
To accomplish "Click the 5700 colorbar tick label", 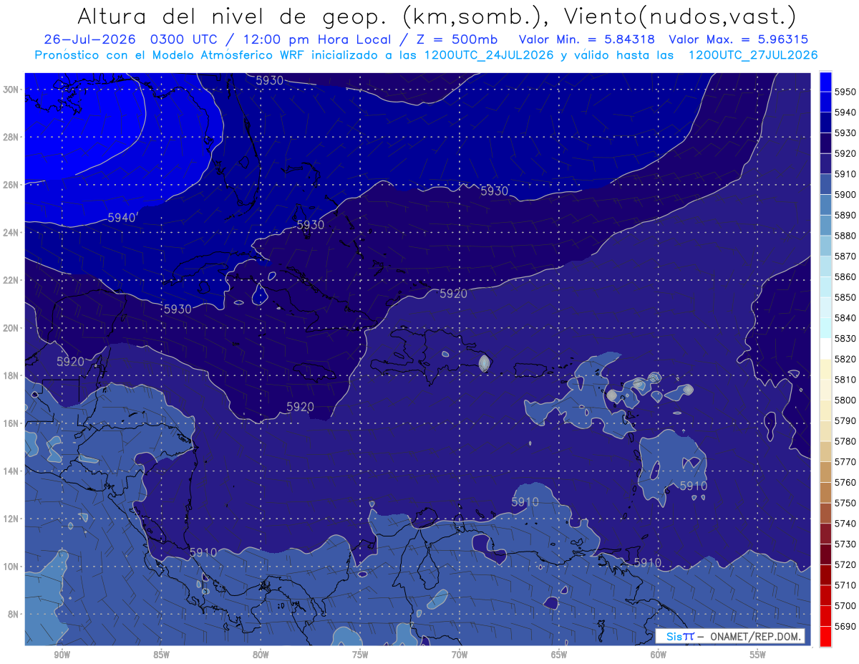I will pos(845,605).
